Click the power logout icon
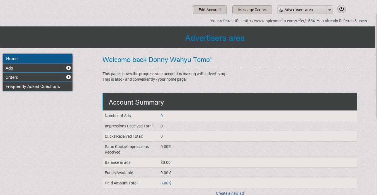Image resolution: width=377 pixels, height=195 pixels. coord(342,9)
